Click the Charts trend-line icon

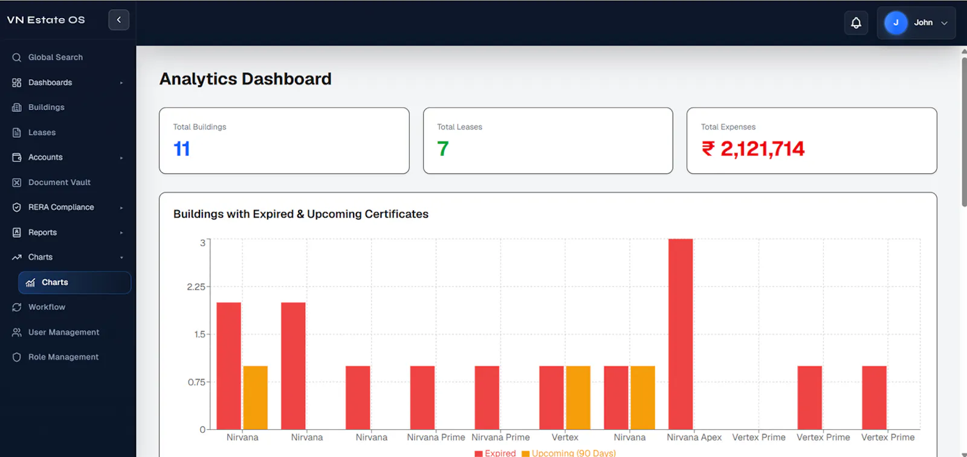17,257
